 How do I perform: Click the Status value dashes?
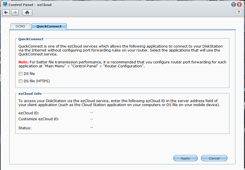click(x=91, y=127)
